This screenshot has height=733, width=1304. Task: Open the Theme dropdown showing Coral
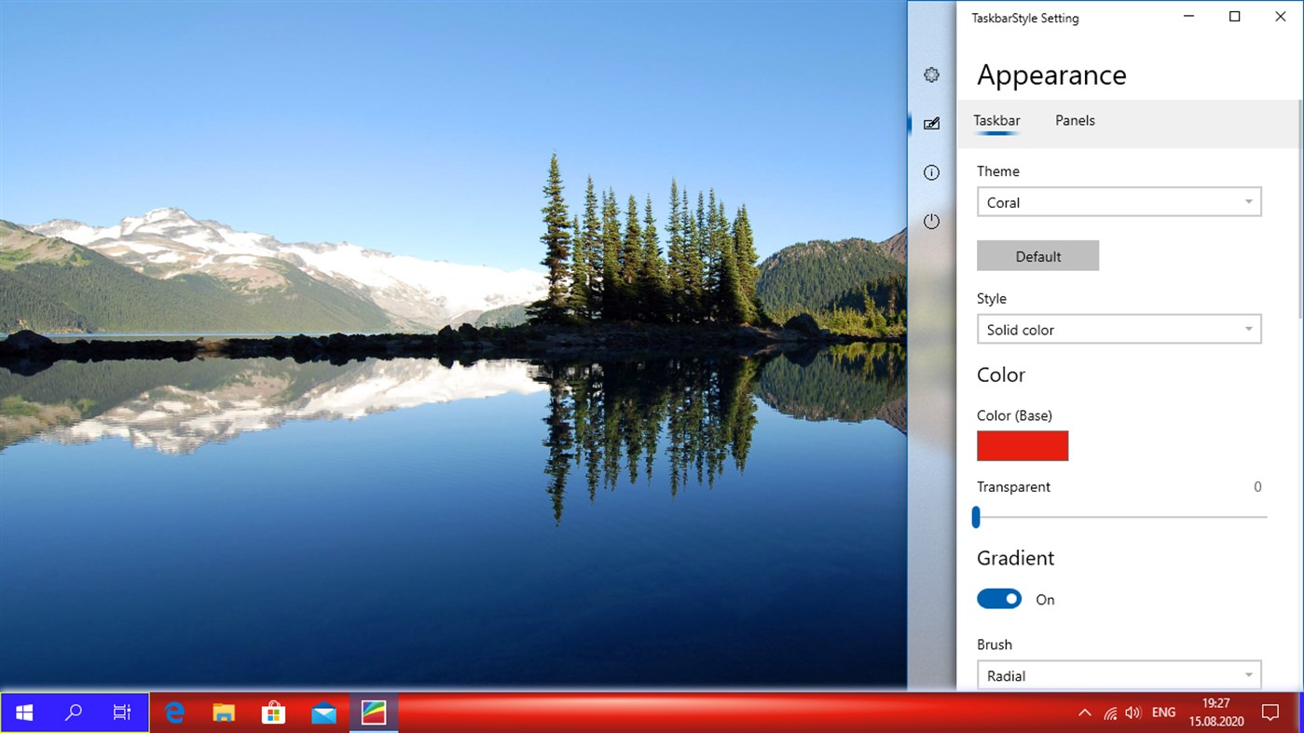[x=1119, y=201]
